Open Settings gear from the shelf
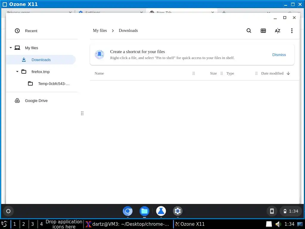Viewport: 305px width, 229px height. tap(178, 211)
